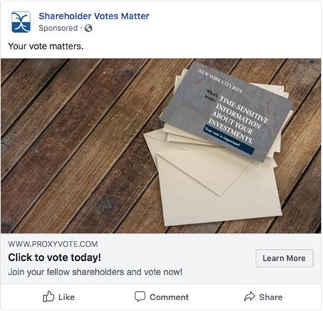Image resolution: width=323 pixels, height=311 pixels.
Task: Click the dark blue banner on the postcard
Action: point(228,140)
